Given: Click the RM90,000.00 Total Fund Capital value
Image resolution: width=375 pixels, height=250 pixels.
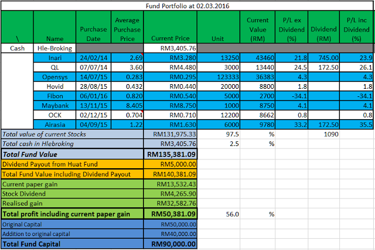Looking at the screenshot, I should [171, 244].
